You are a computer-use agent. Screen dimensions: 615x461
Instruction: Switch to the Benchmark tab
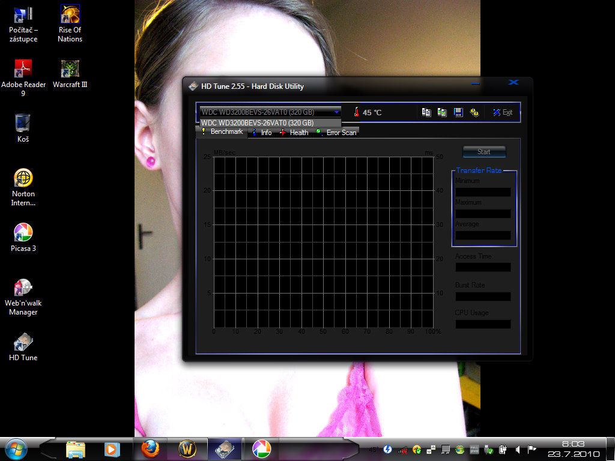[222, 131]
